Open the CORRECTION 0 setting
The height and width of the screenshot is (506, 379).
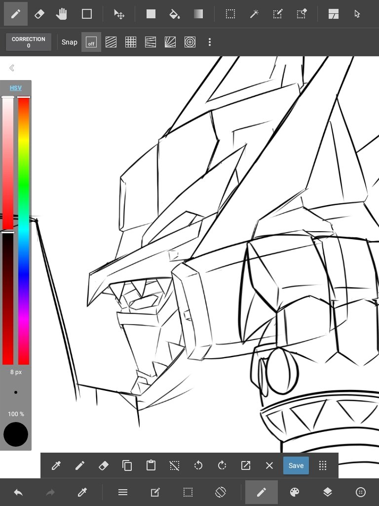[x=28, y=42]
